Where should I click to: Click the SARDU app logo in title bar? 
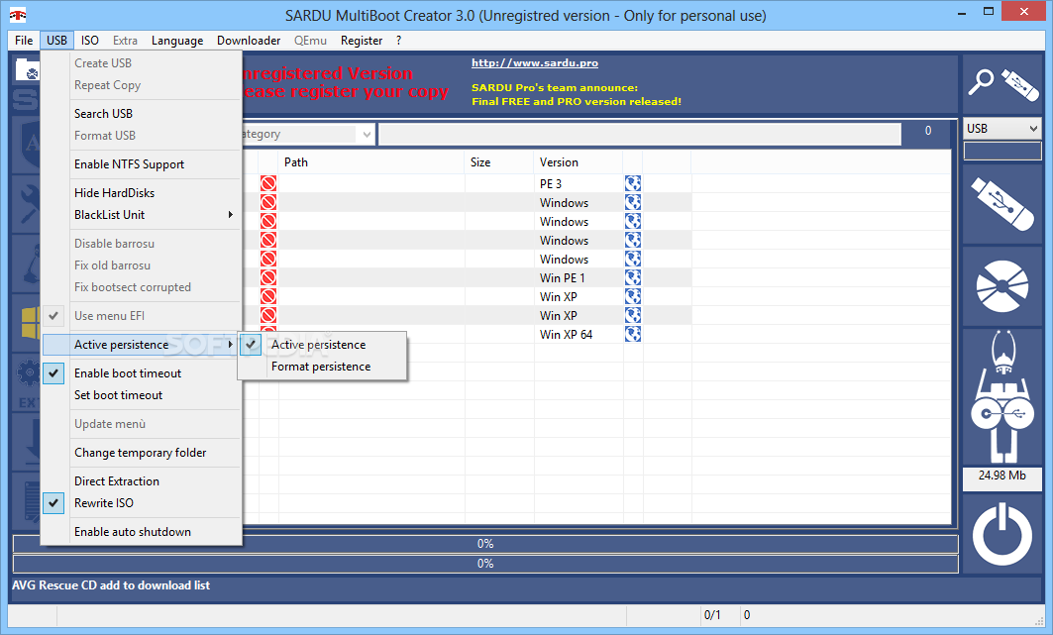pos(18,15)
